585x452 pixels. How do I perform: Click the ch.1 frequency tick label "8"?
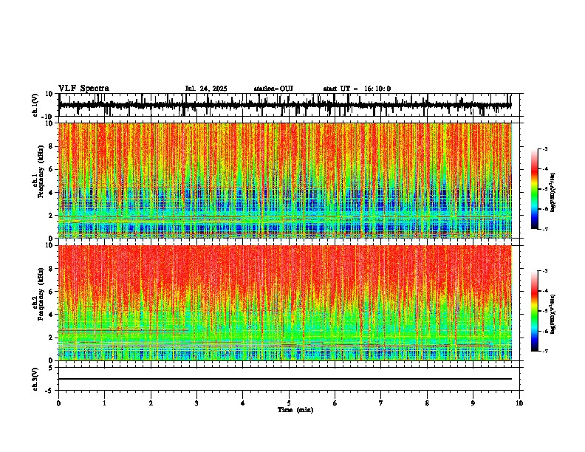[x=51, y=146]
